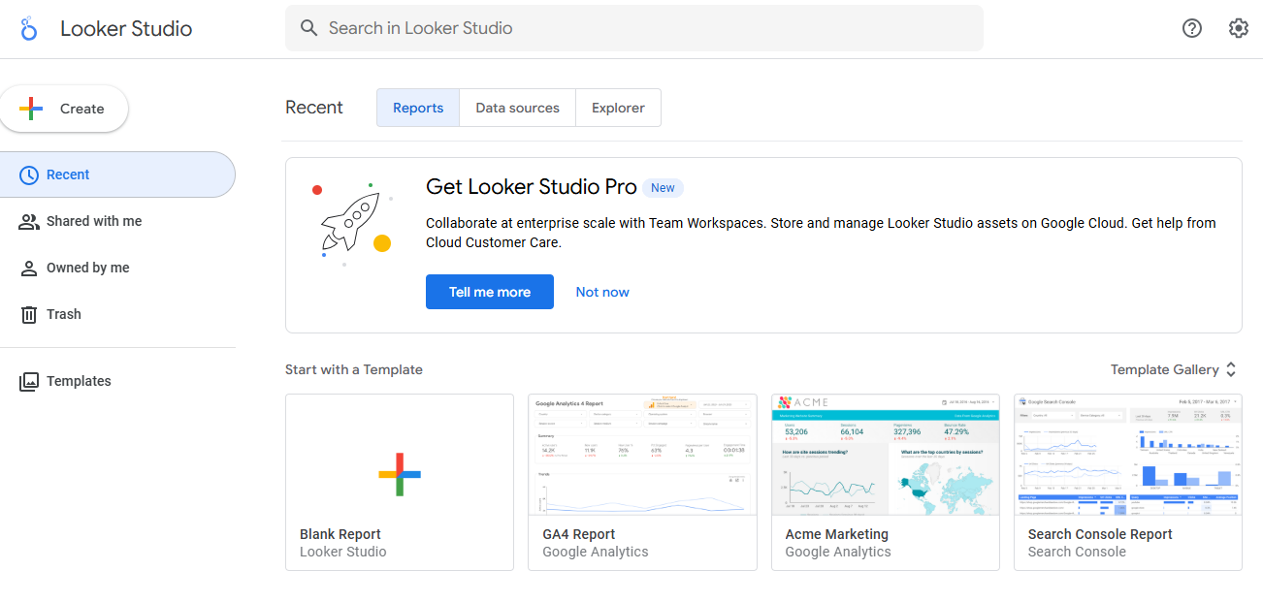Open the Search Console Report thumbnail

pyautogui.click(x=1128, y=454)
